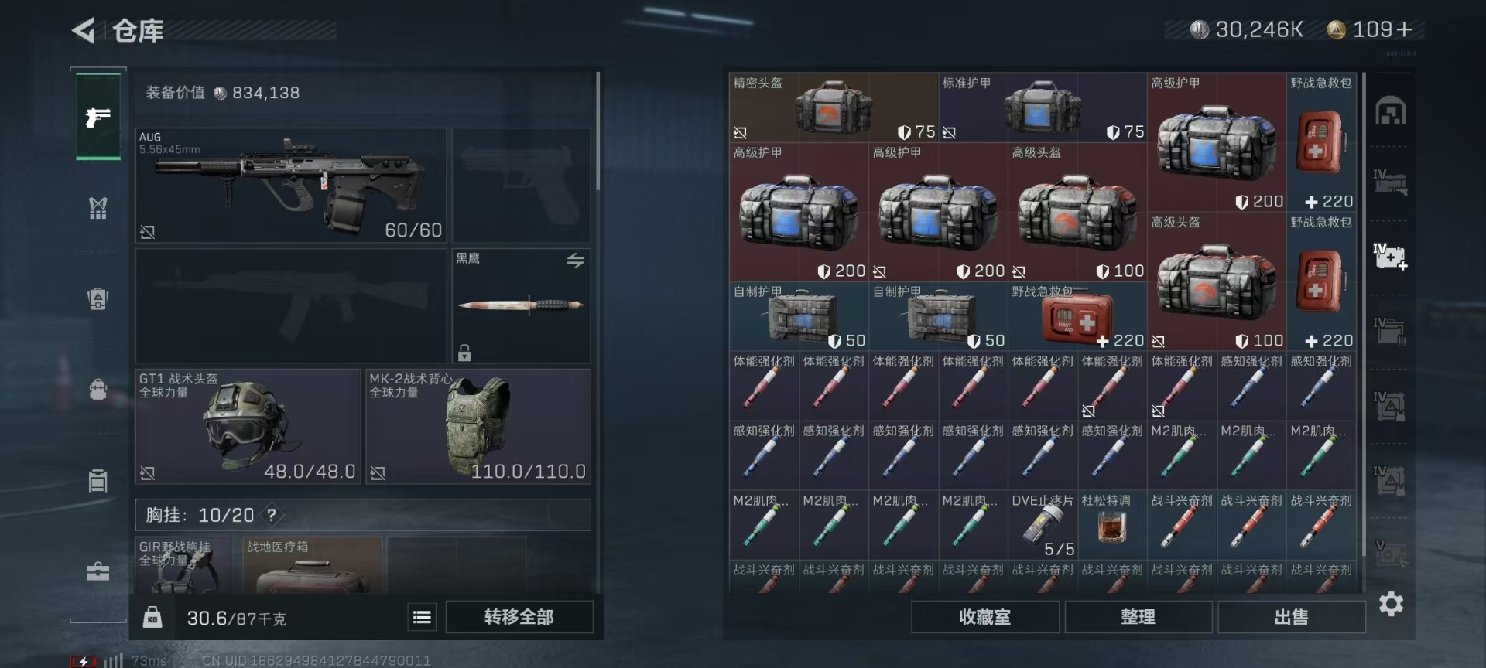This screenshot has width=1486, height=668.
Task: Swap the 黑鹰 knife using the arrows icon
Action: tap(575, 261)
